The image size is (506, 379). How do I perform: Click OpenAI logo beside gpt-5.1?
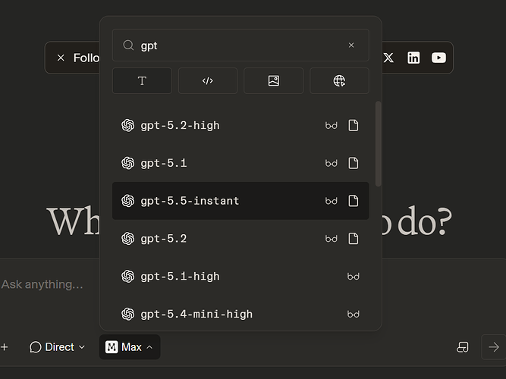[x=127, y=163]
